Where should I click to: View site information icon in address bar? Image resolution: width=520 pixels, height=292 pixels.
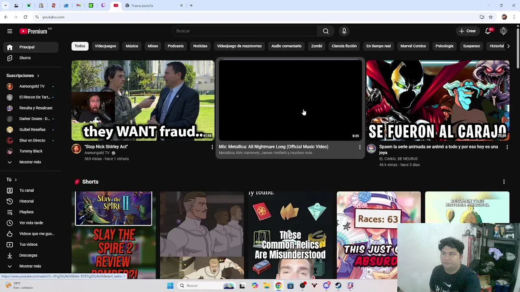(37, 17)
